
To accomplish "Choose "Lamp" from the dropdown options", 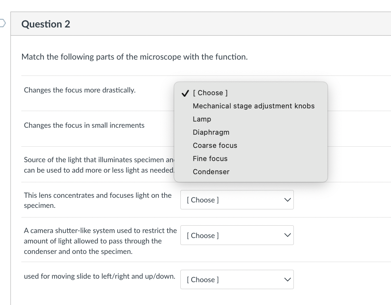I will click(x=202, y=119).
